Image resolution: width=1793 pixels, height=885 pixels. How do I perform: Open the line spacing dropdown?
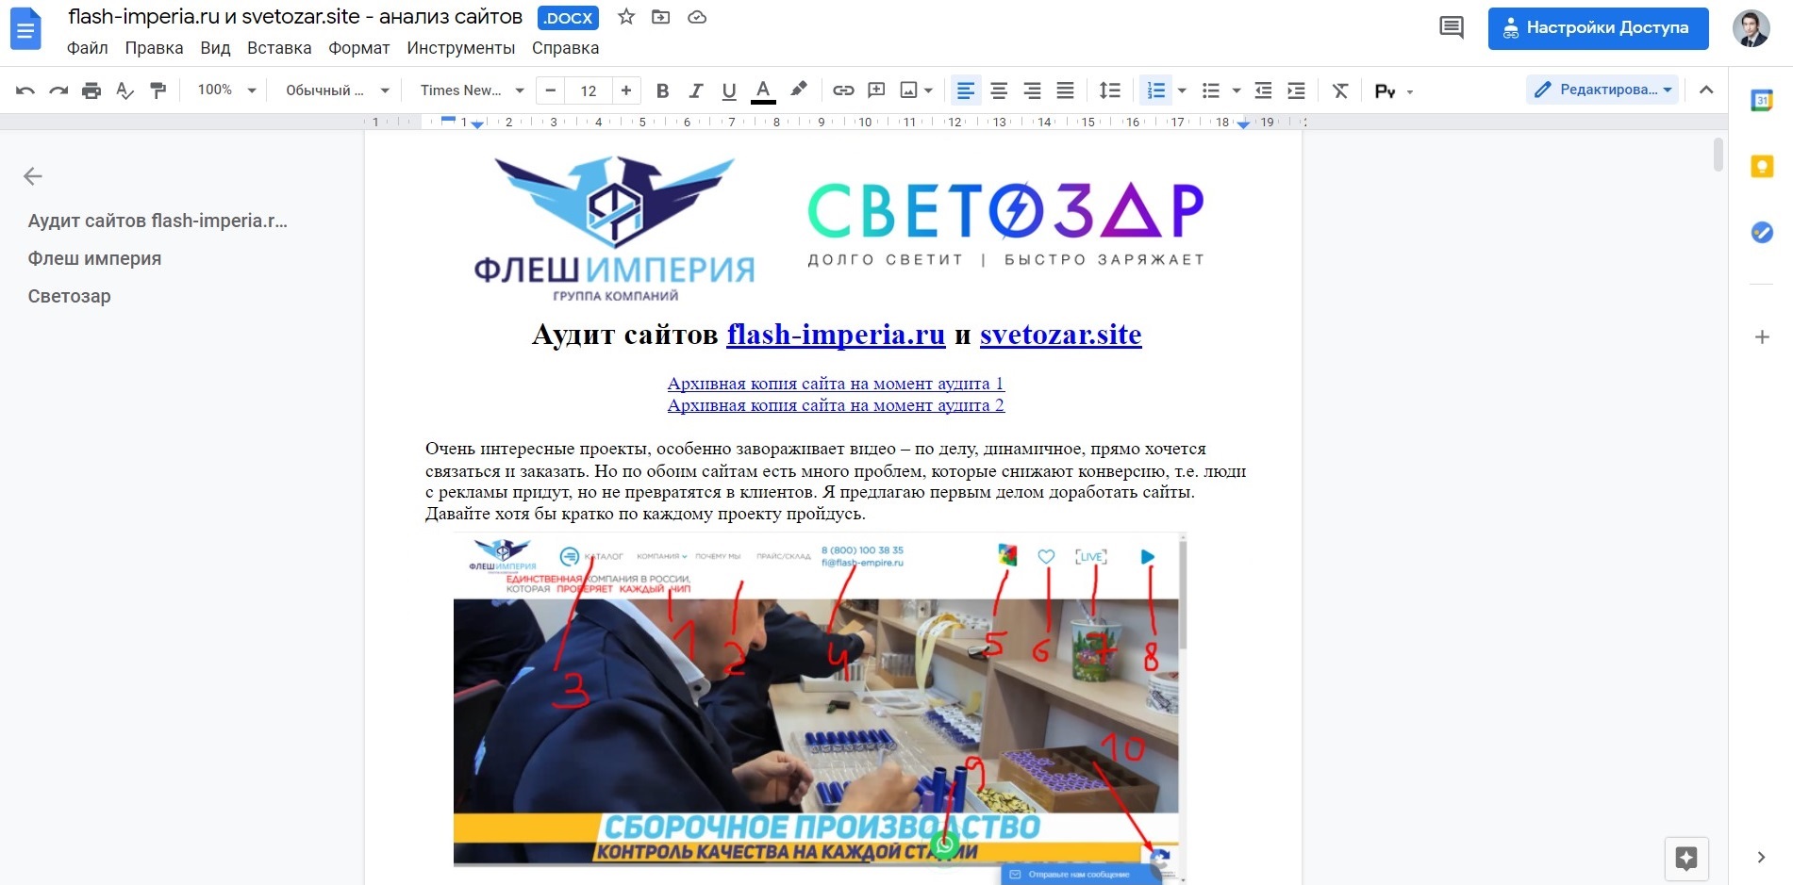click(x=1110, y=90)
